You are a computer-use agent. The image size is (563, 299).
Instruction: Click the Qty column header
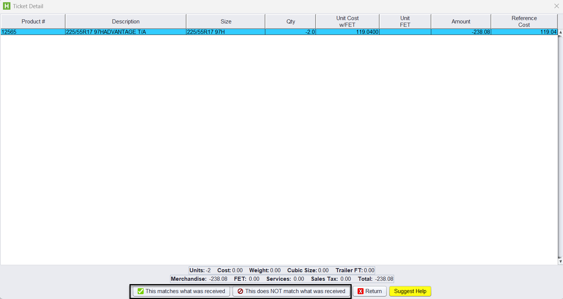(291, 22)
